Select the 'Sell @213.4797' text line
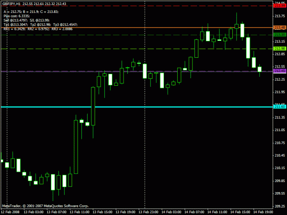 (x=27, y=20)
